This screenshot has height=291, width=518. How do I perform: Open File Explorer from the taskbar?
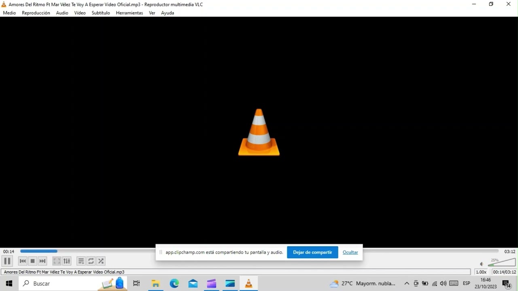coord(155,283)
